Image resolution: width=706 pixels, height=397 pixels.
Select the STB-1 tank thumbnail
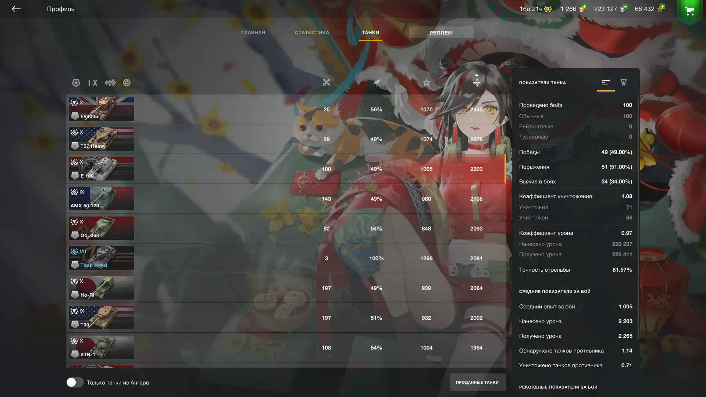click(x=101, y=347)
